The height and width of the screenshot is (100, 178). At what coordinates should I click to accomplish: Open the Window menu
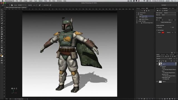(59, 1)
